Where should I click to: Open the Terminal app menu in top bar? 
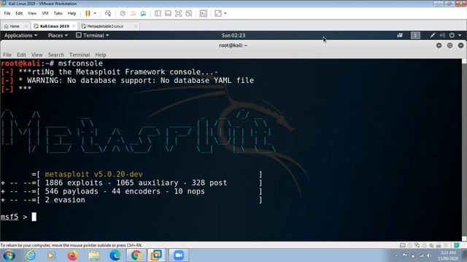click(93, 36)
